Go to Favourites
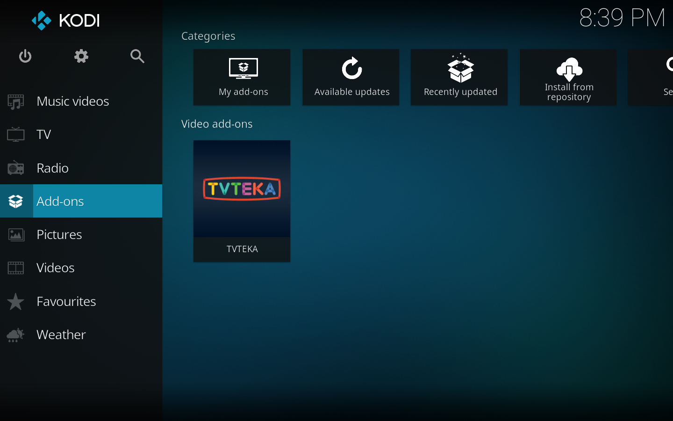 tap(66, 301)
